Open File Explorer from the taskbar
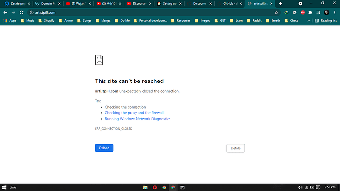 click(145, 188)
